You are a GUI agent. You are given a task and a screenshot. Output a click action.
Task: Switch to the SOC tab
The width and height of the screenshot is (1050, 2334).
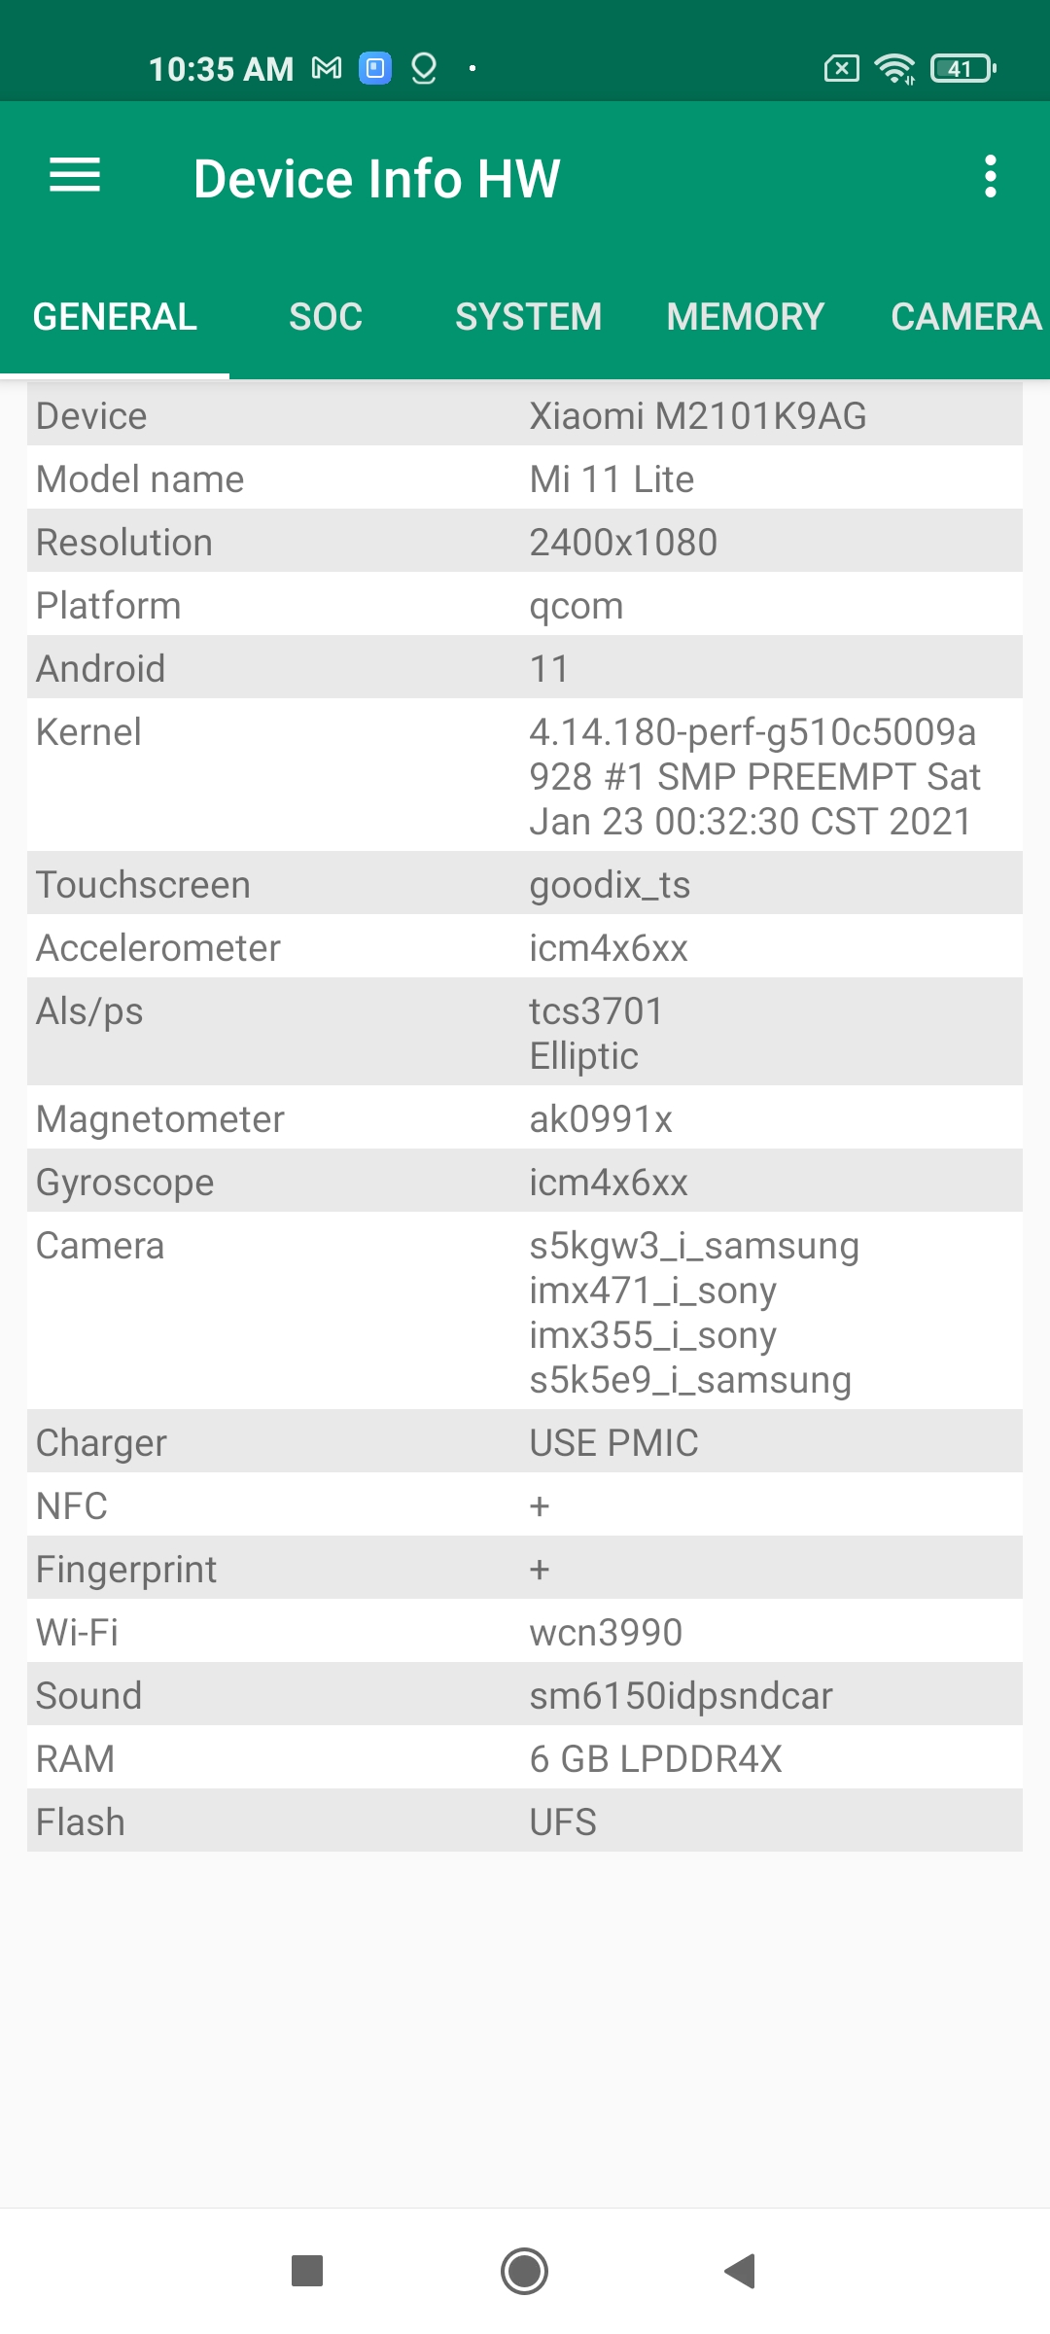tap(326, 317)
